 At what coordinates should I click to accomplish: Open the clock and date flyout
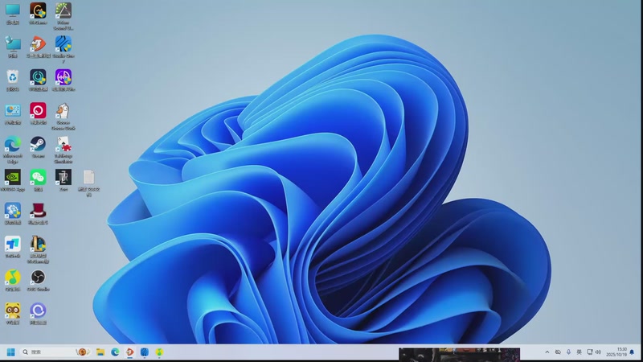616,352
